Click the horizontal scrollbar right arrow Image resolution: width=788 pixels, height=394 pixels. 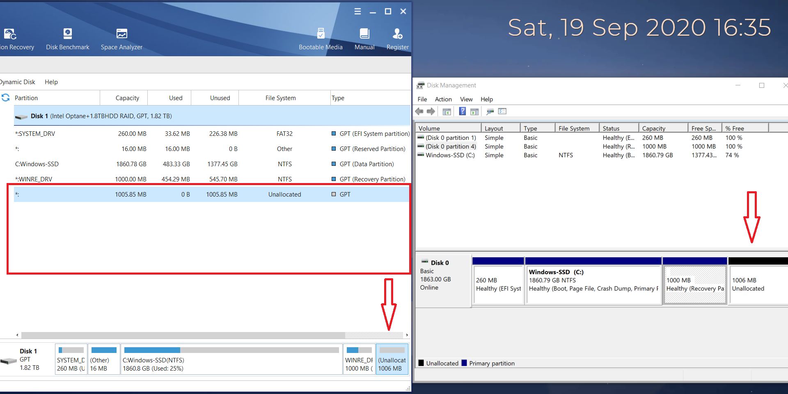coord(407,335)
